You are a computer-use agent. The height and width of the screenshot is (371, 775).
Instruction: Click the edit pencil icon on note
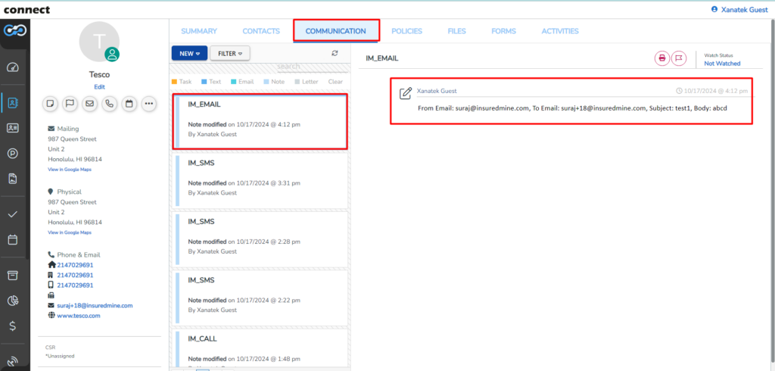[x=406, y=93]
